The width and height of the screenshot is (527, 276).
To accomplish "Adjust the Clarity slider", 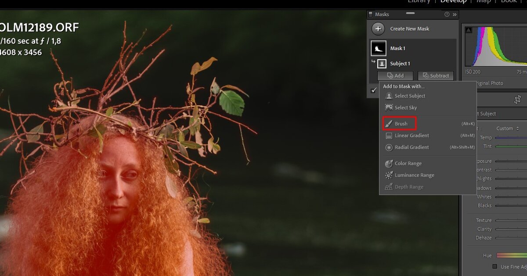I will click(511, 229).
